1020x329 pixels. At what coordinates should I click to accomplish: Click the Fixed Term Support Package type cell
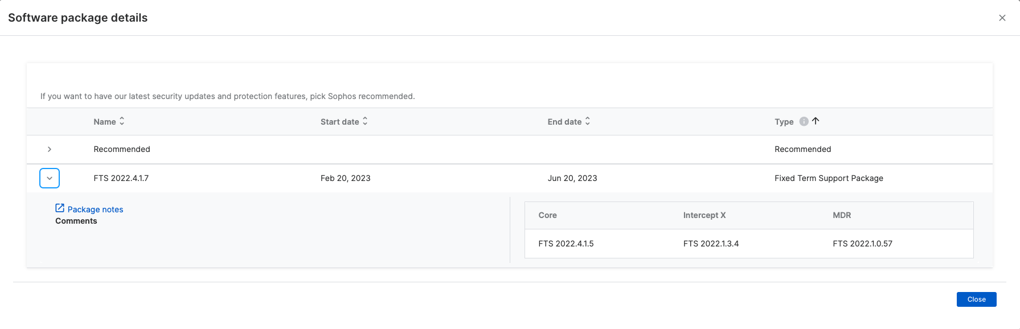click(x=829, y=178)
